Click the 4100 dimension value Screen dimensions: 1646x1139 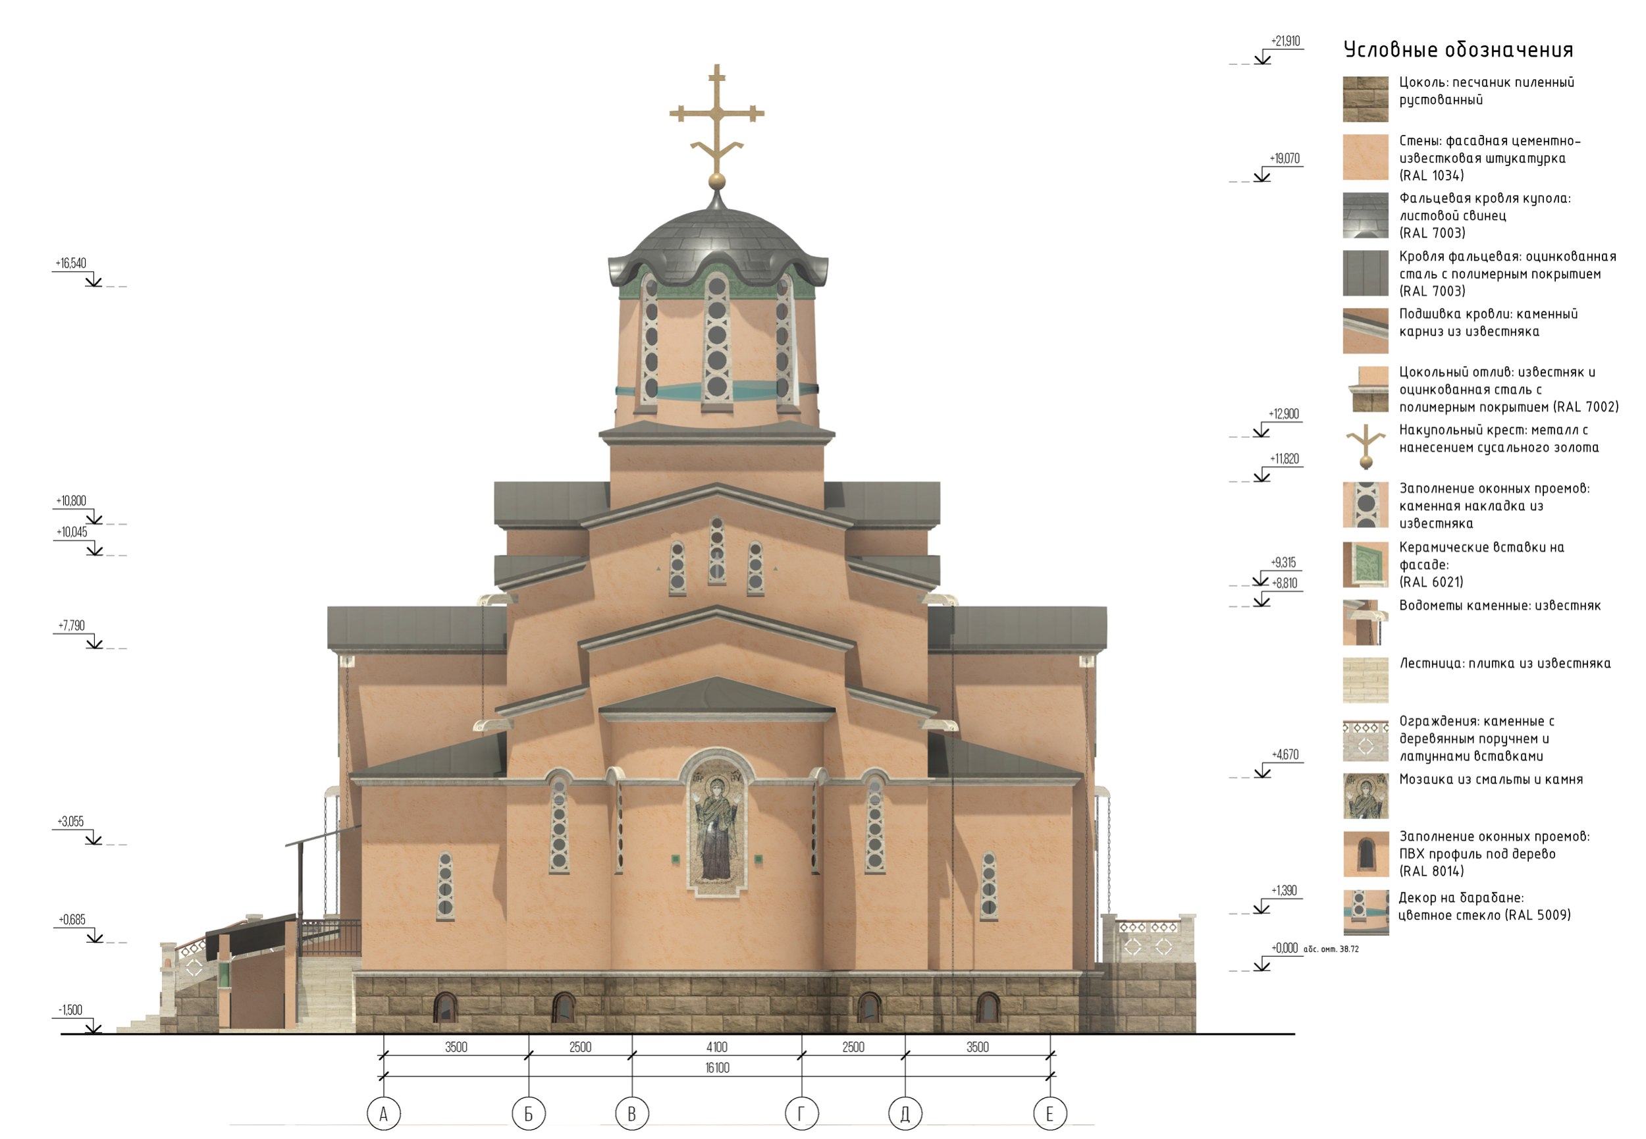[x=716, y=1047]
